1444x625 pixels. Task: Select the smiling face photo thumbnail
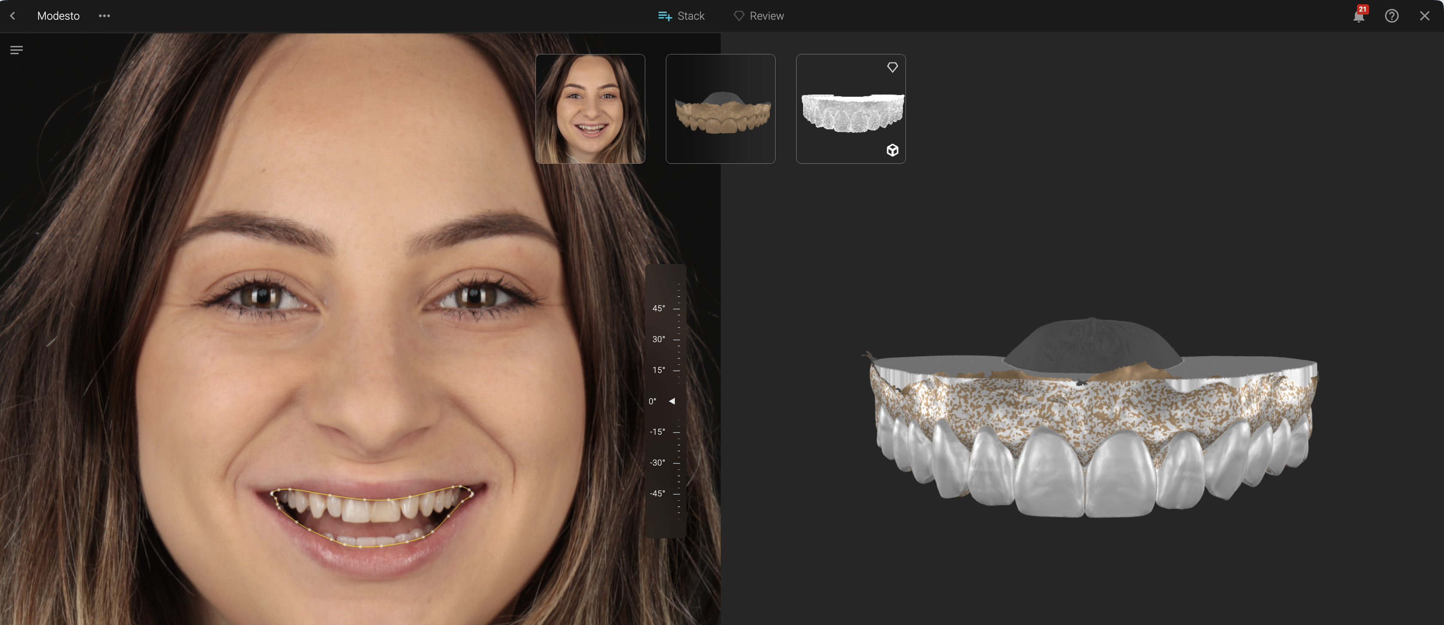pyautogui.click(x=590, y=109)
